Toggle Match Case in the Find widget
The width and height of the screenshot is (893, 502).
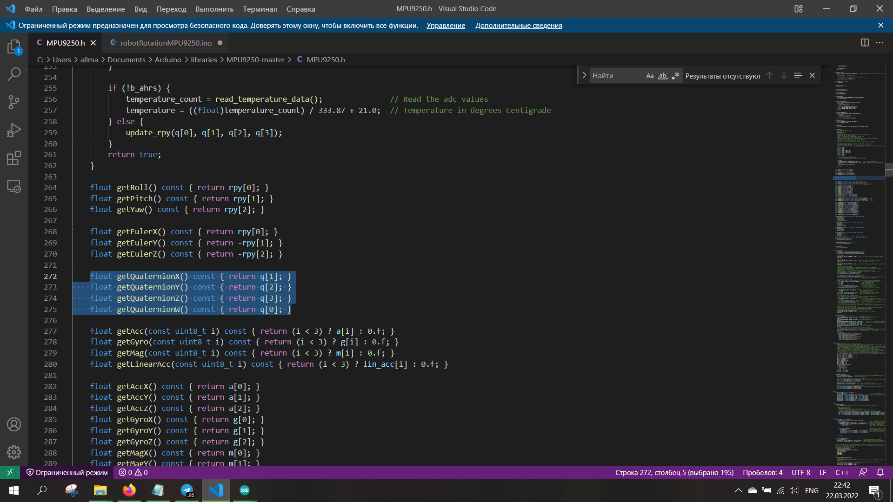(x=650, y=76)
